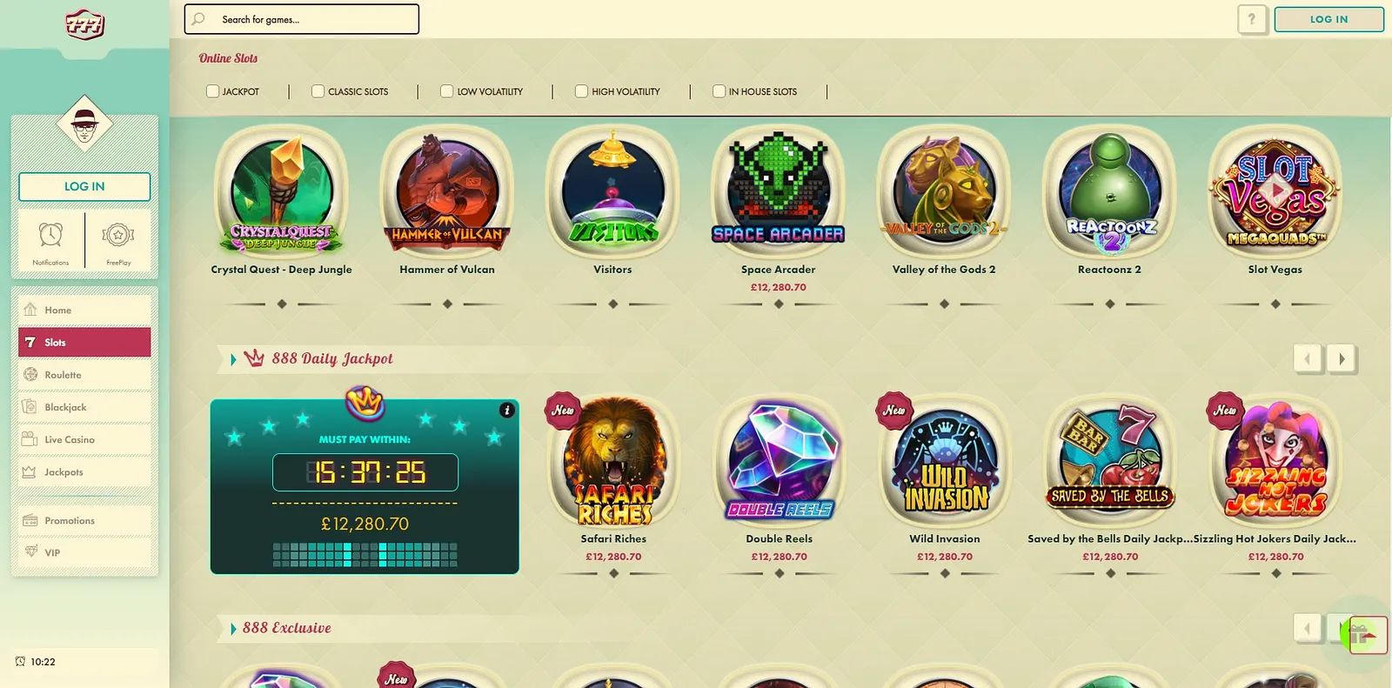1392x688 pixels.
Task: Tick the Classic Slots checkbox
Action: (x=318, y=90)
